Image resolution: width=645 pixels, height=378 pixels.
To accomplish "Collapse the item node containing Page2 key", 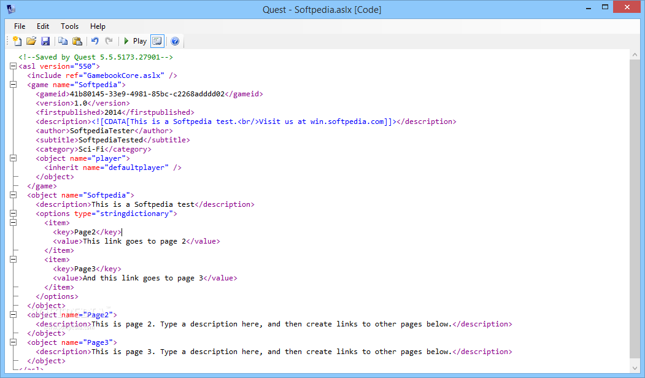I will coord(13,223).
